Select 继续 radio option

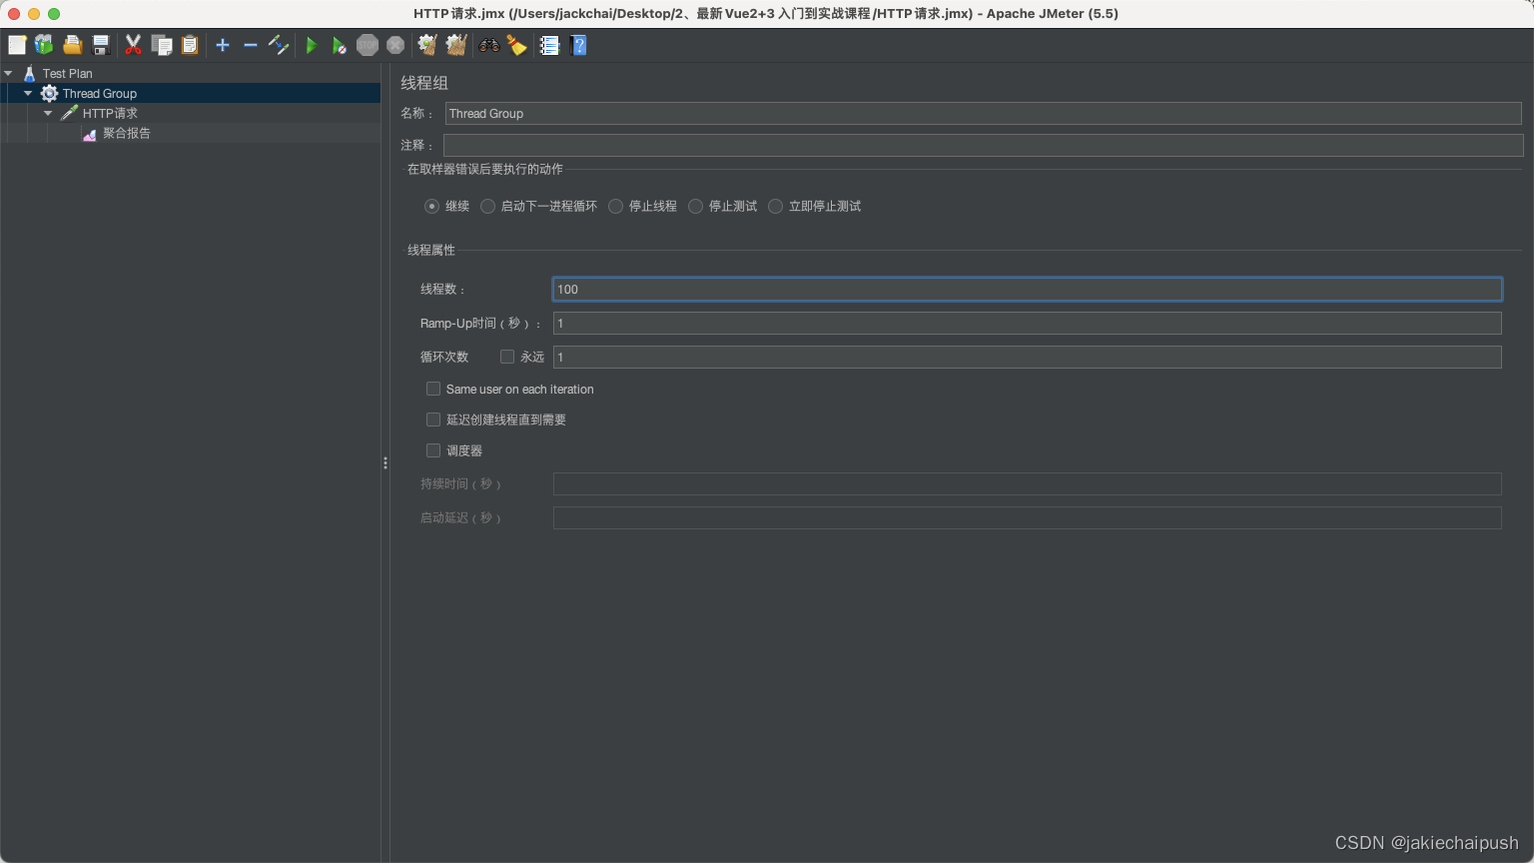point(431,206)
